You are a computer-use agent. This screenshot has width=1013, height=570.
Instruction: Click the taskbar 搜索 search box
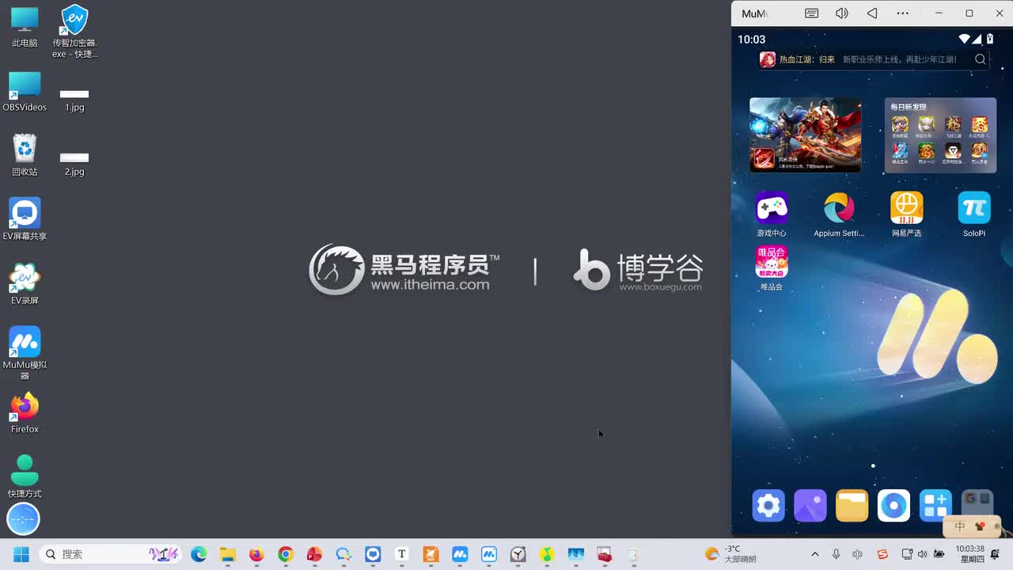pos(111,554)
